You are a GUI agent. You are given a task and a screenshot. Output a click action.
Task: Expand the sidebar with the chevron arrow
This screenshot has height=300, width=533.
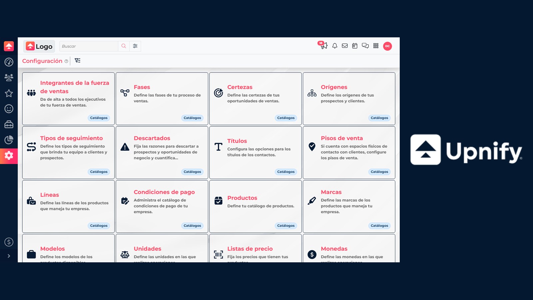[9, 256]
